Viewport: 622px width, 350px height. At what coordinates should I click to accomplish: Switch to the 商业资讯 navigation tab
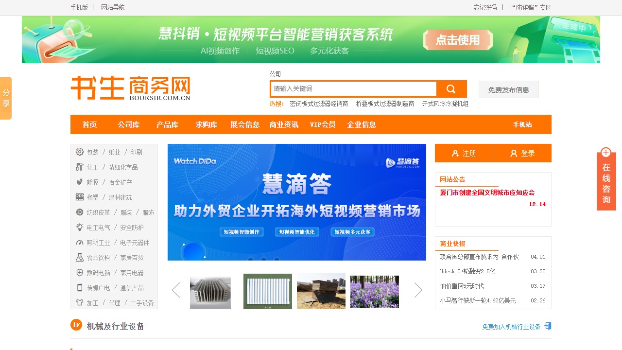284,124
